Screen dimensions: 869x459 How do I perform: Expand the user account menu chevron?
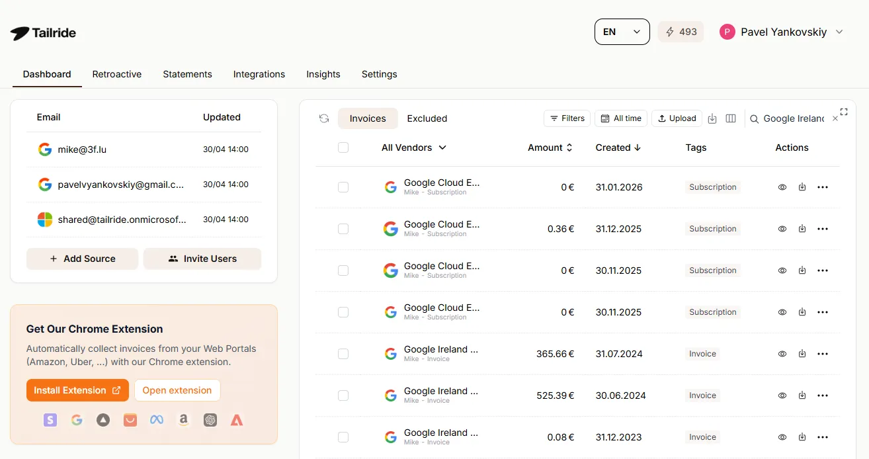click(839, 32)
